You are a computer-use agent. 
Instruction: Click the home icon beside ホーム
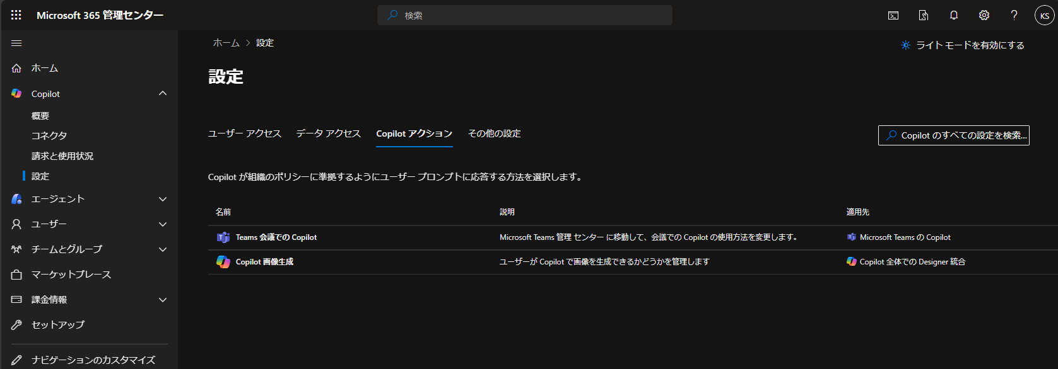click(17, 68)
